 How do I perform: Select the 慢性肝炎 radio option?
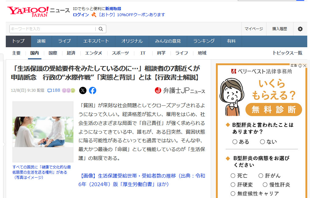click(x=265, y=185)
